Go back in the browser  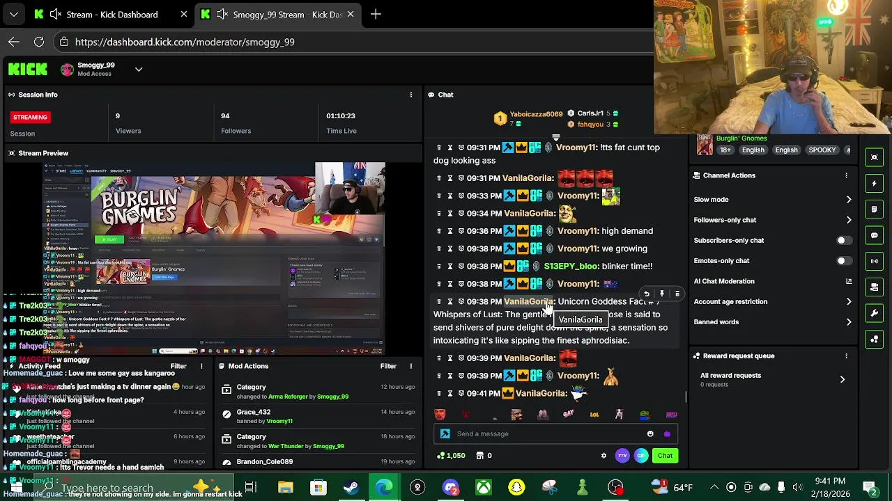(14, 42)
